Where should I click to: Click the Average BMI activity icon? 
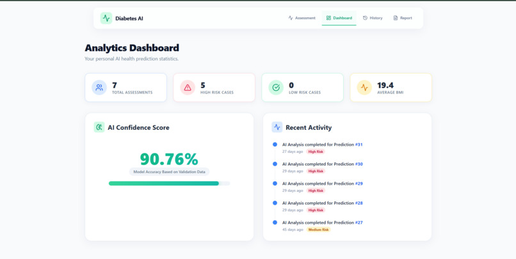click(x=364, y=88)
